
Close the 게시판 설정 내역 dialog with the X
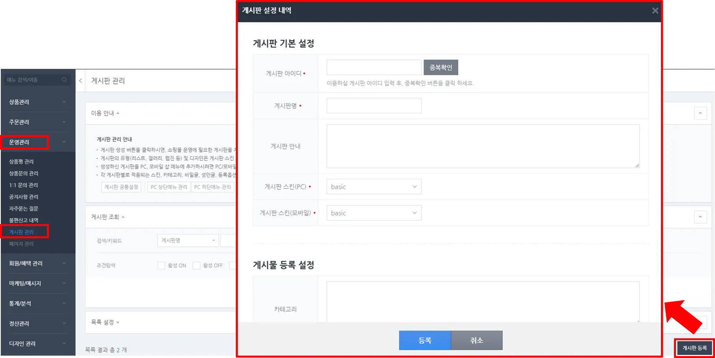655,11
